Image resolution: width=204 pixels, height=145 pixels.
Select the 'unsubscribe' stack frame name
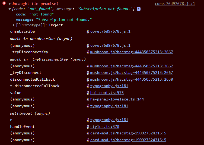point(23,31)
